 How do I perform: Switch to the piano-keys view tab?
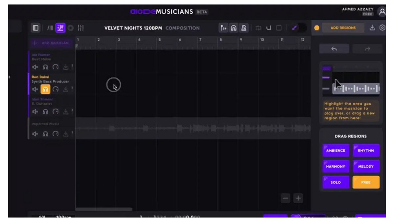50,28
